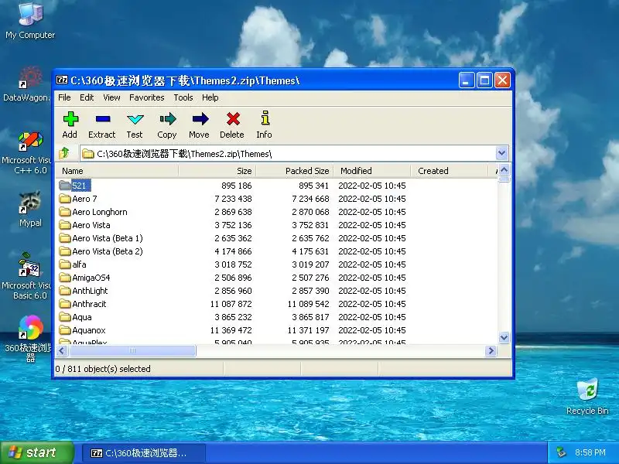
Task: Select My Computer desktop icon
Action: 30,20
